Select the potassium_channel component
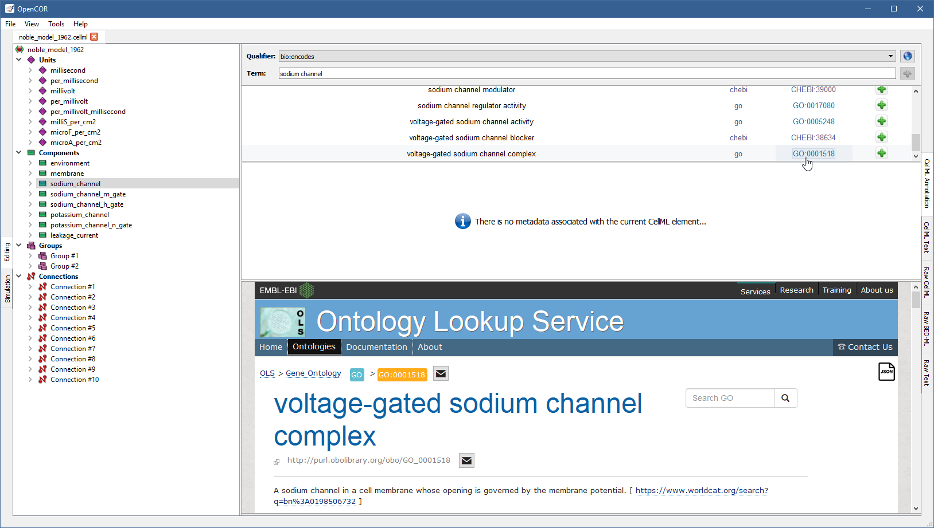The image size is (934, 528). click(x=79, y=215)
